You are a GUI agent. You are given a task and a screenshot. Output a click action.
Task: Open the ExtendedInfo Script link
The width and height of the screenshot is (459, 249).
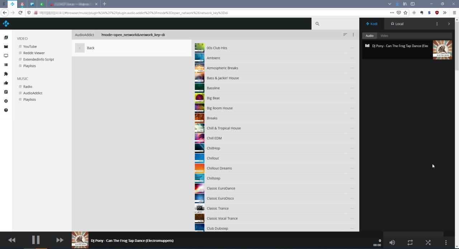pos(38,59)
